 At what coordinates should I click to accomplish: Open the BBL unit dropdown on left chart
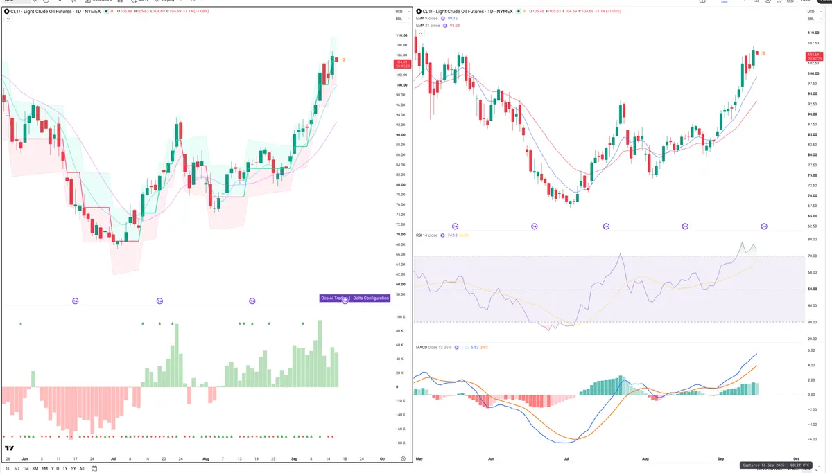(401, 19)
